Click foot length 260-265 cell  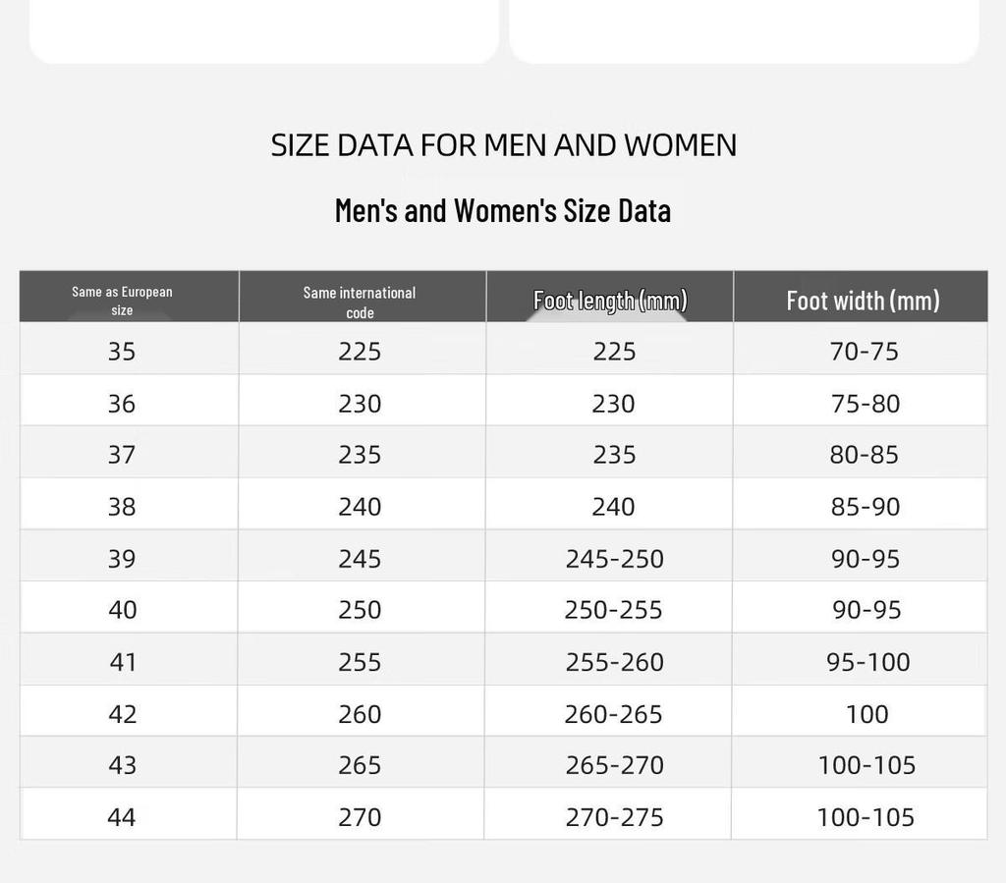click(x=613, y=714)
